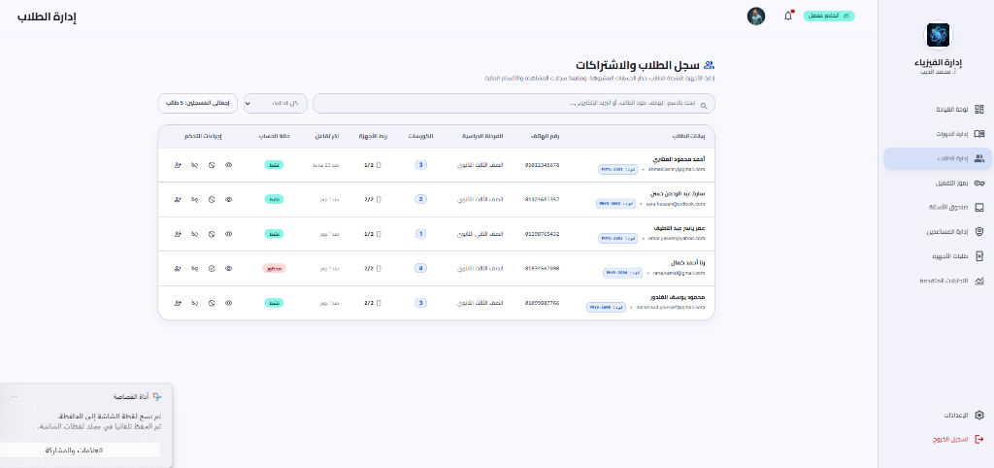The image size is (994, 468).
Task: Click 'العلامات والمشاركة' button in Snipping Tool notification
Action: 81,451
